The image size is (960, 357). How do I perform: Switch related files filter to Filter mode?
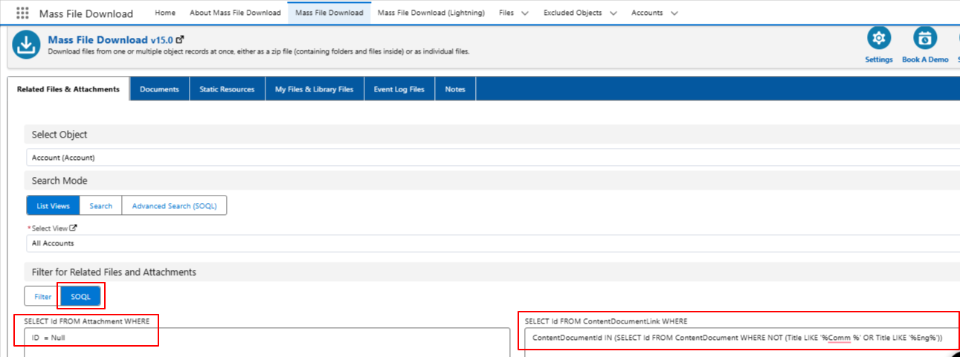point(43,297)
